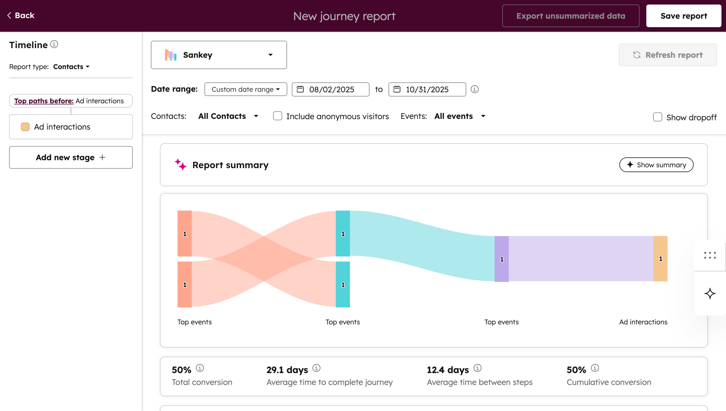Click the info icon beside the date range
Viewport: 726px width, 411px height.
474,89
